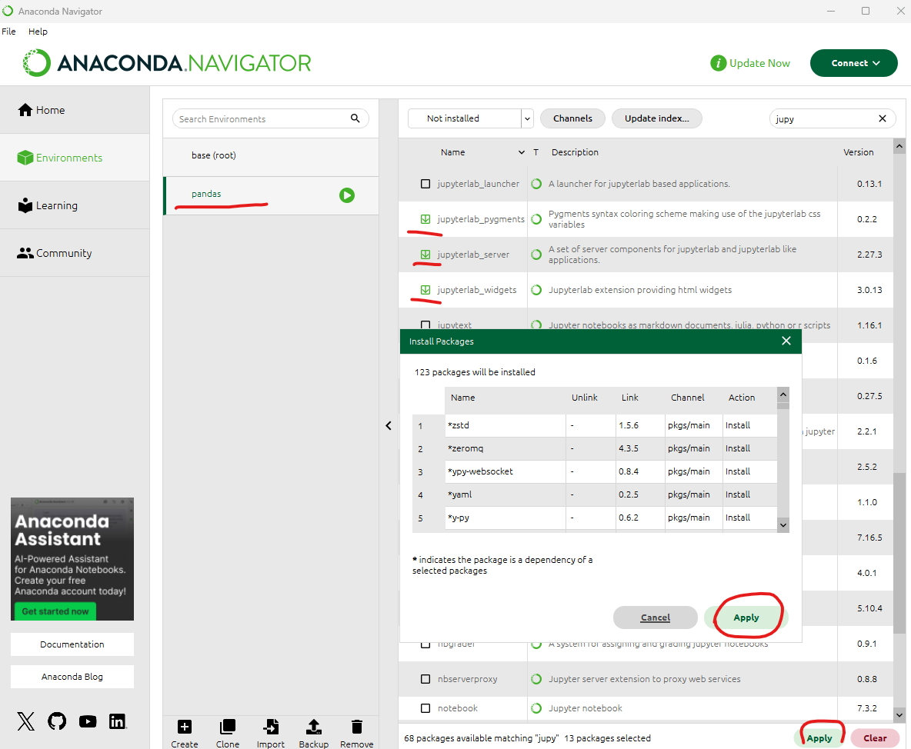Screen dimensions: 911x749
Task: Click the Clear selection button
Action: [x=875, y=738]
